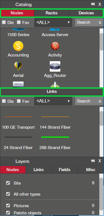Open the Fields tab in Layers
This screenshot has width=104, height=216.
coord(65,170)
